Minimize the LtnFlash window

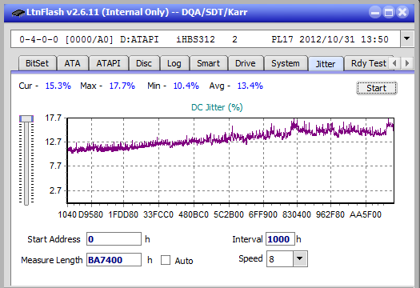[375, 12]
